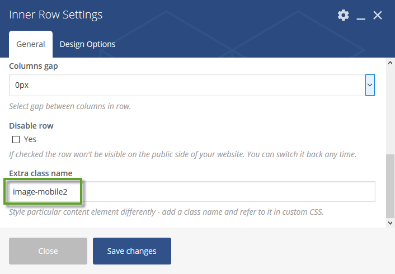Viewport: 395px width, 274px height.
Task: Click the scrollbar up arrow
Action: tap(390, 63)
